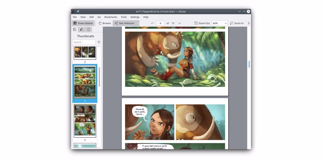Open the Edit menu
Image resolution: width=322 pixels, height=161 pixels.
coord(92,17)
